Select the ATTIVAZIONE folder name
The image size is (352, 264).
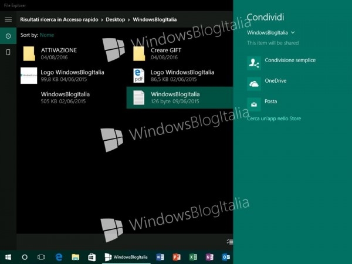(59, 50)
